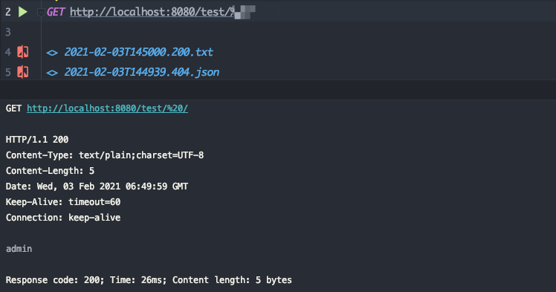This screenshot has width=556, height=292.
Task: Click the Date header in response
Action: [x=97, y=186]
